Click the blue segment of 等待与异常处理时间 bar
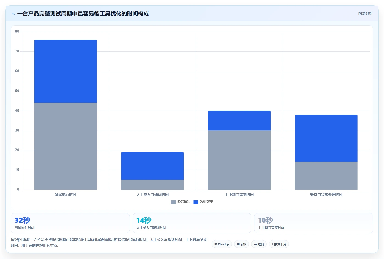384x259 pixels. [326, 138]
